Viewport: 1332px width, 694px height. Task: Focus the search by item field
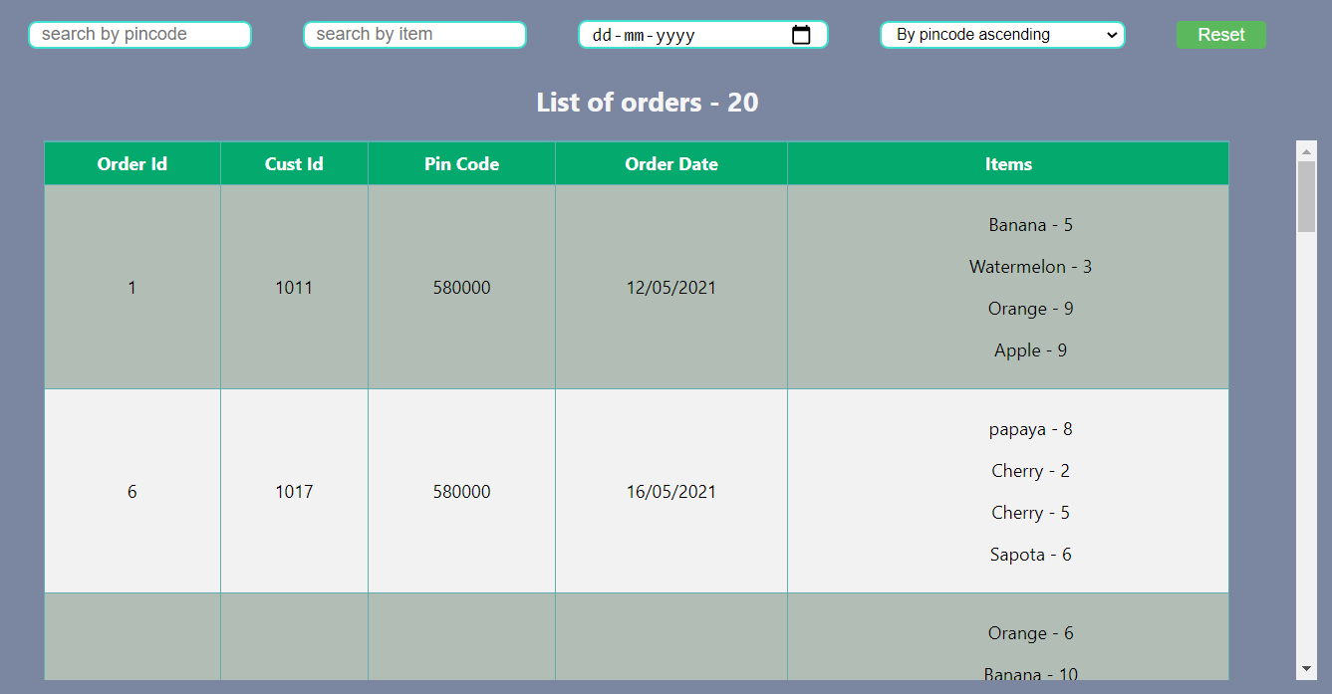click(414, 35)
